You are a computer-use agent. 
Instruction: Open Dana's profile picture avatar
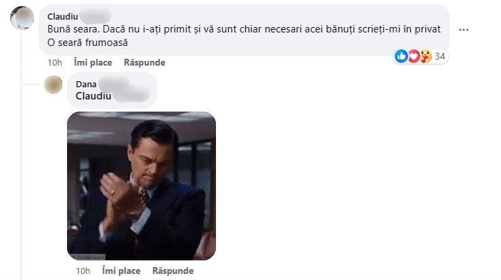click(53, 85)
